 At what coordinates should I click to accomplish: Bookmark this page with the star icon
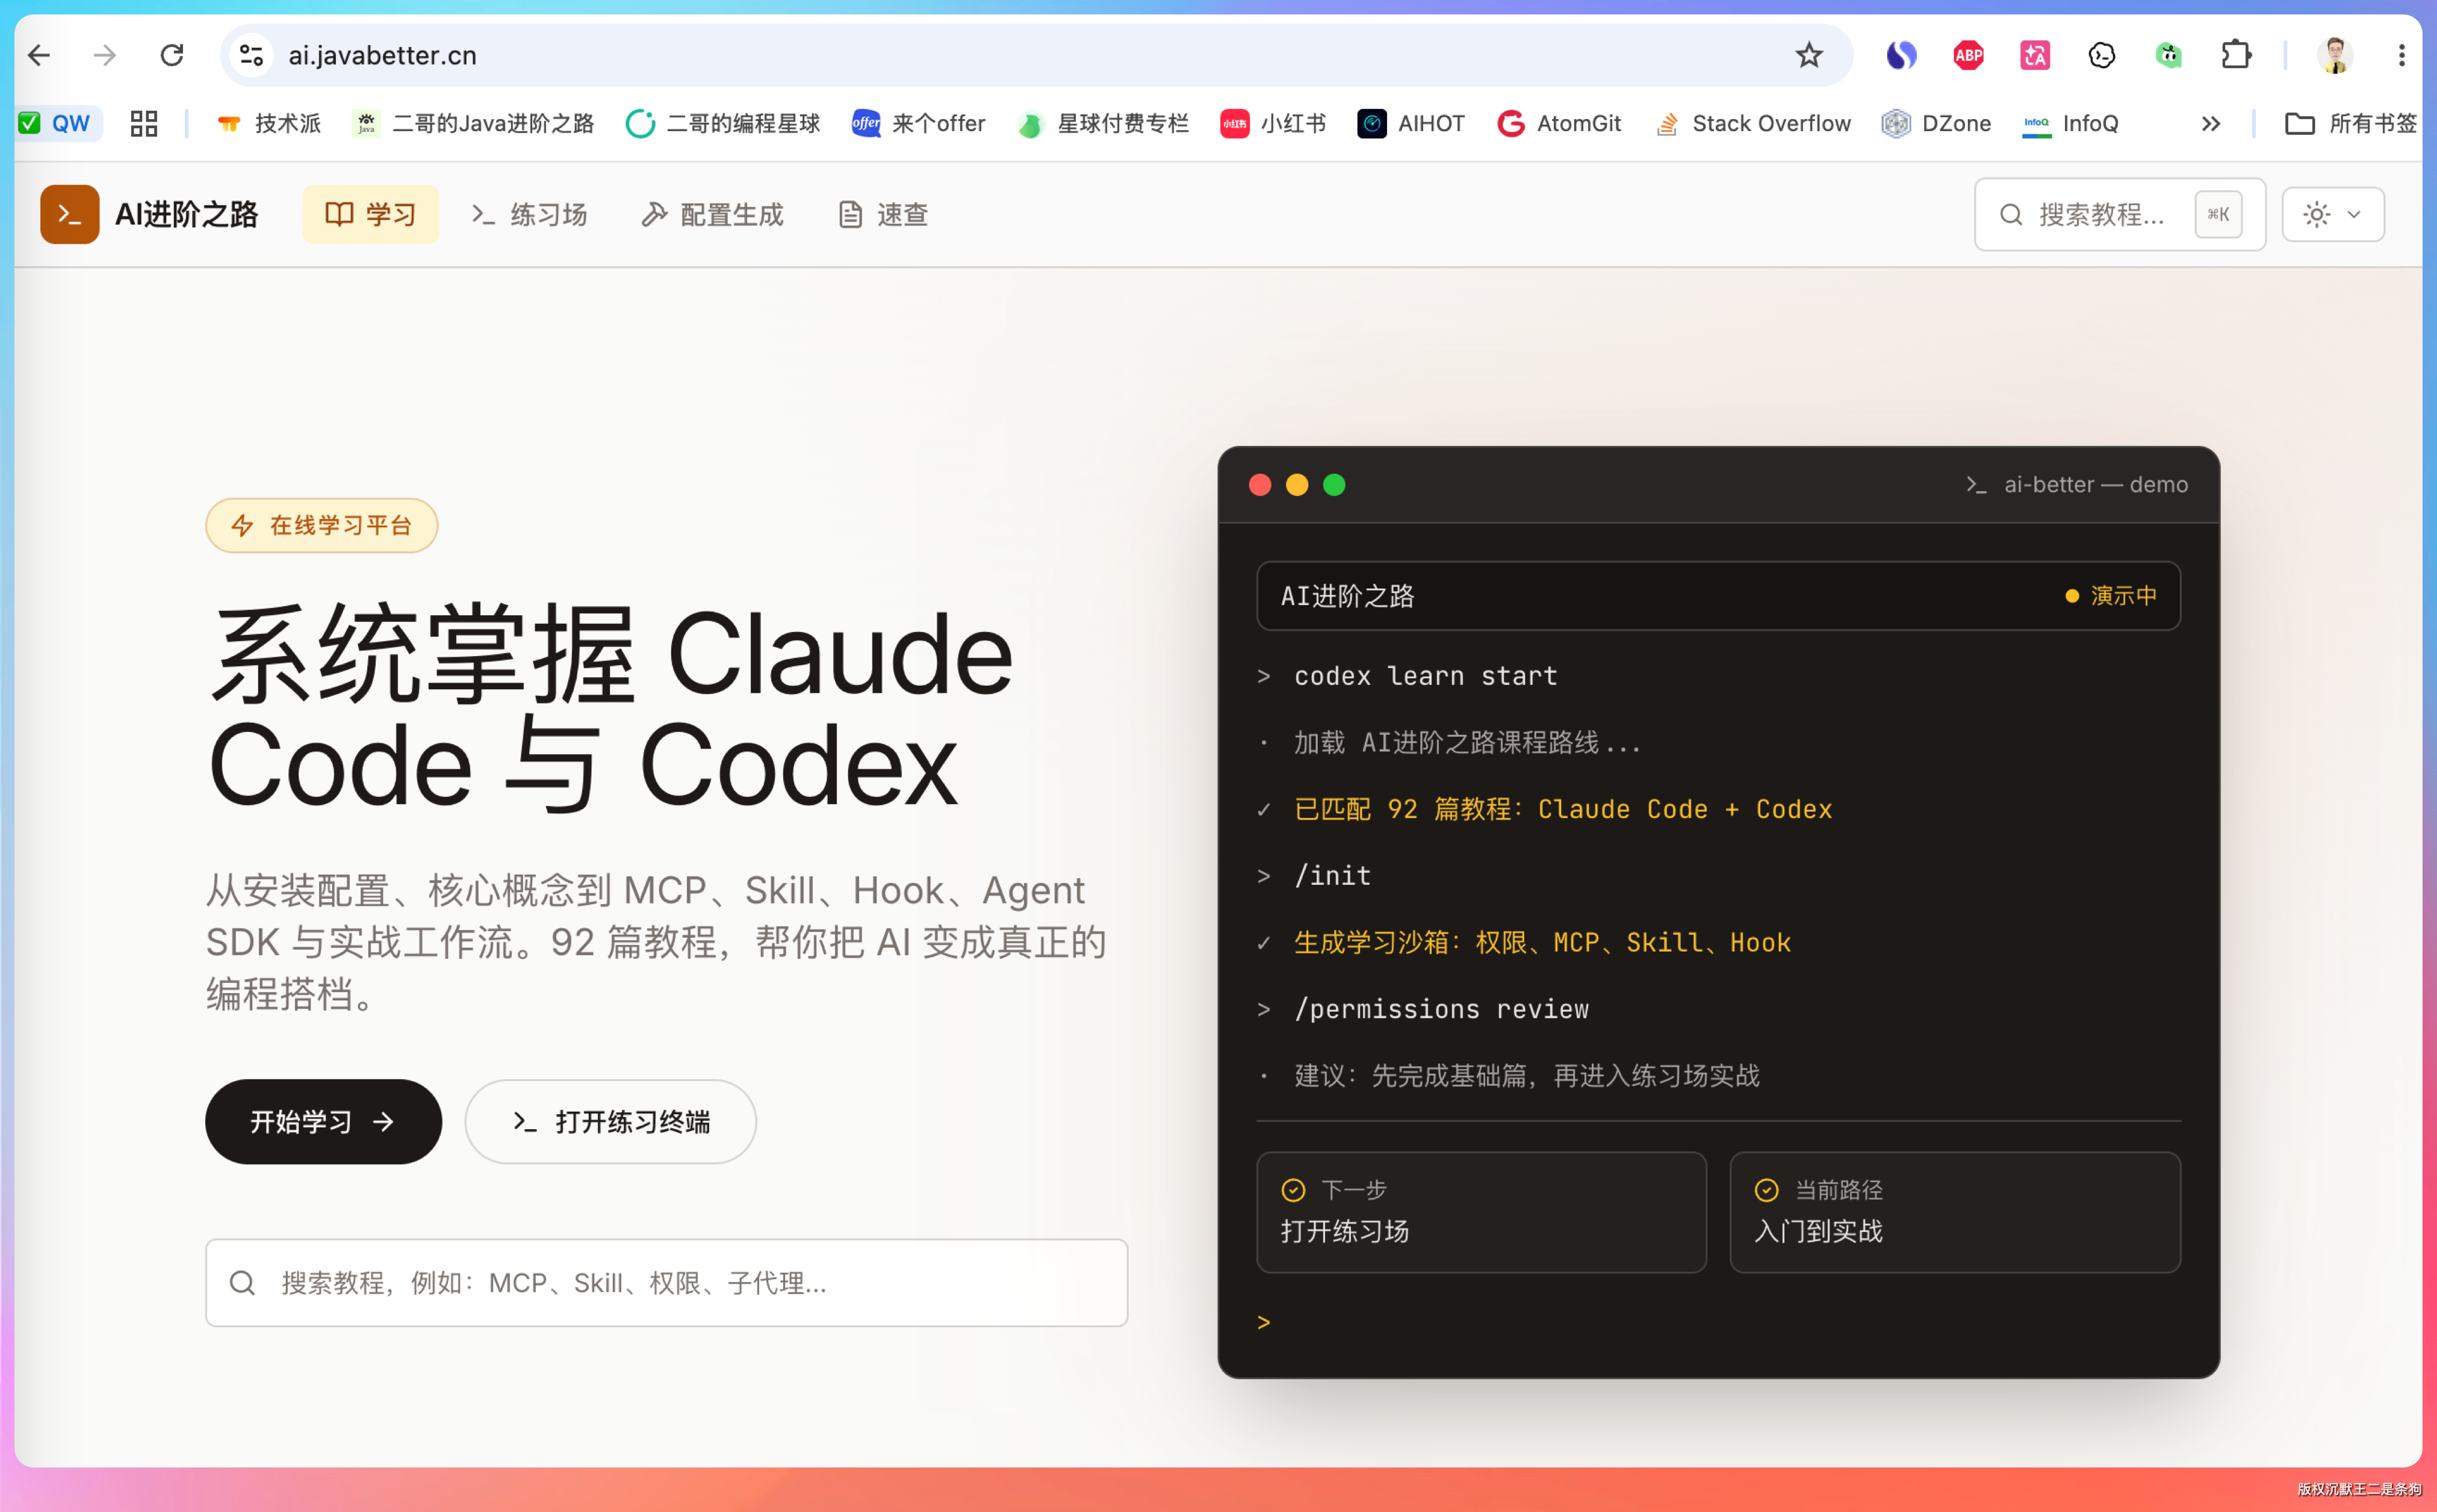(1808, 55)
